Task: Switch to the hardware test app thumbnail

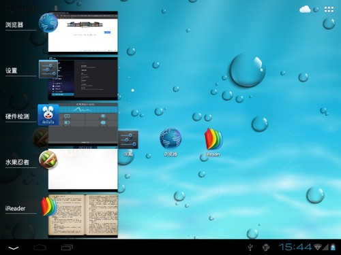Action: tap(83, 124)
